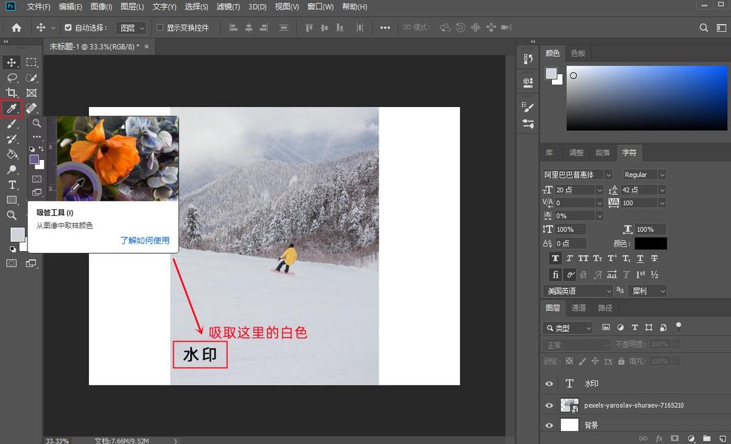
Task: Open the tracking value 100 dropdown
Action: [662, 203]
